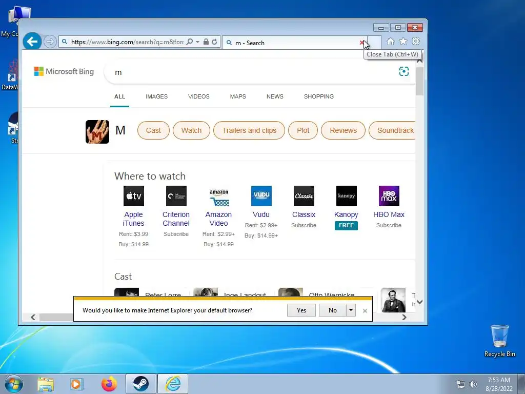
Task: Click the Apple TV logo icon
Action: pos(134,196)
